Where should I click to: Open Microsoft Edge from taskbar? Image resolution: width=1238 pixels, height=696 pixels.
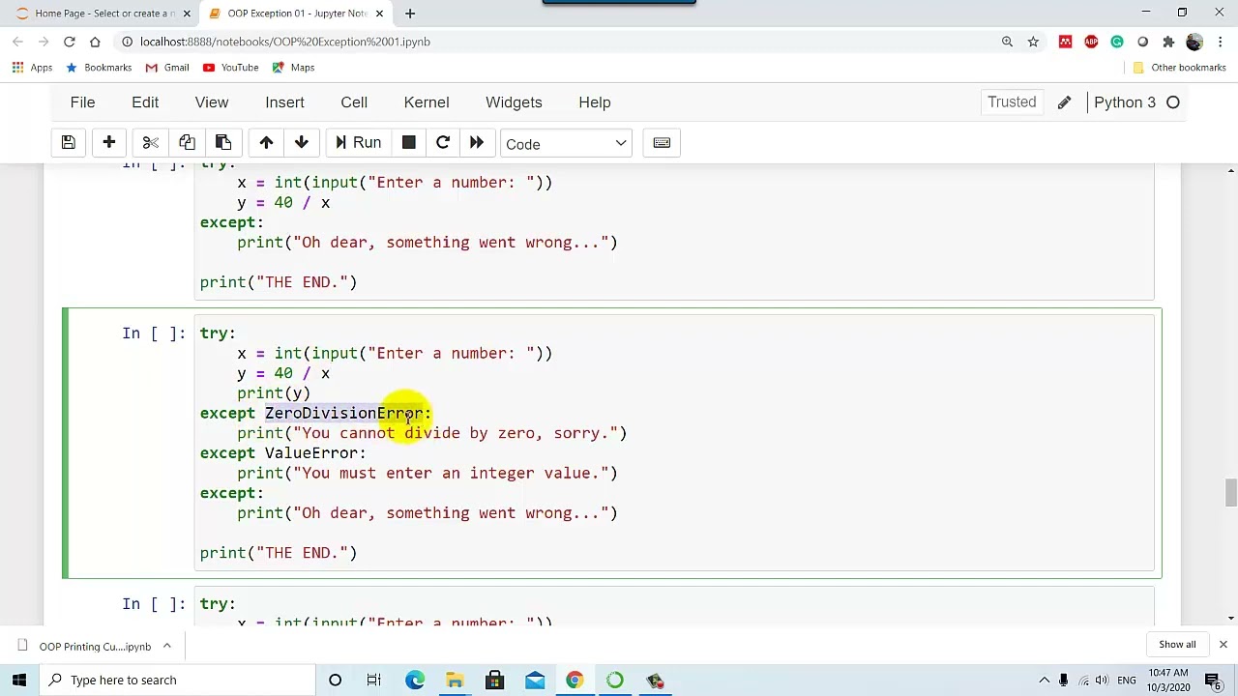[x=415, y=680]
